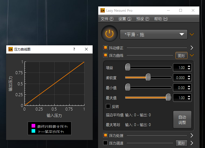The image size is (205, 148).
Task: Collapse the 压力曲线 section chevron
Action: 192,55
